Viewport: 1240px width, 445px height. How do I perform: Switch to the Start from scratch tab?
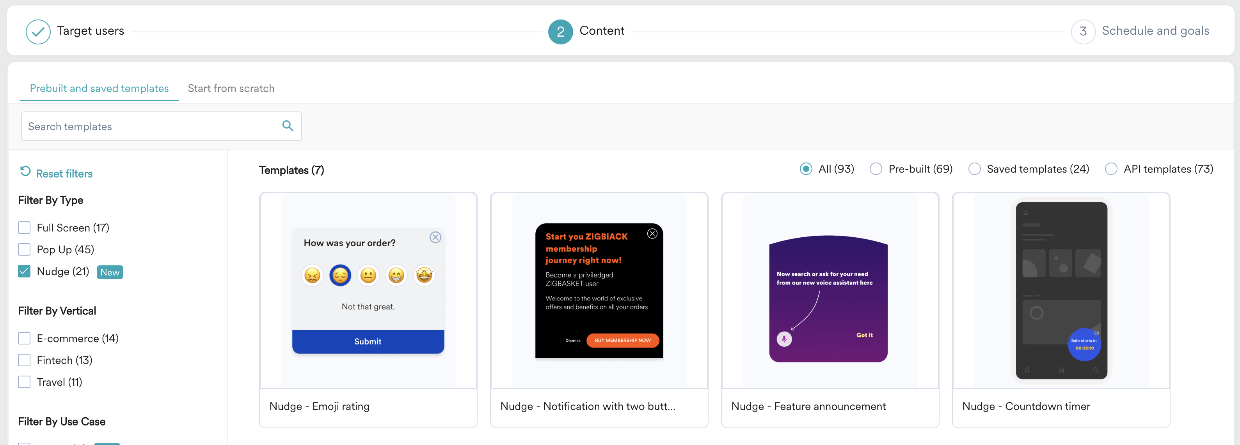coord(231,88)
